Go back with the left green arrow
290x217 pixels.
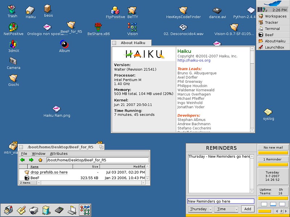22,160
